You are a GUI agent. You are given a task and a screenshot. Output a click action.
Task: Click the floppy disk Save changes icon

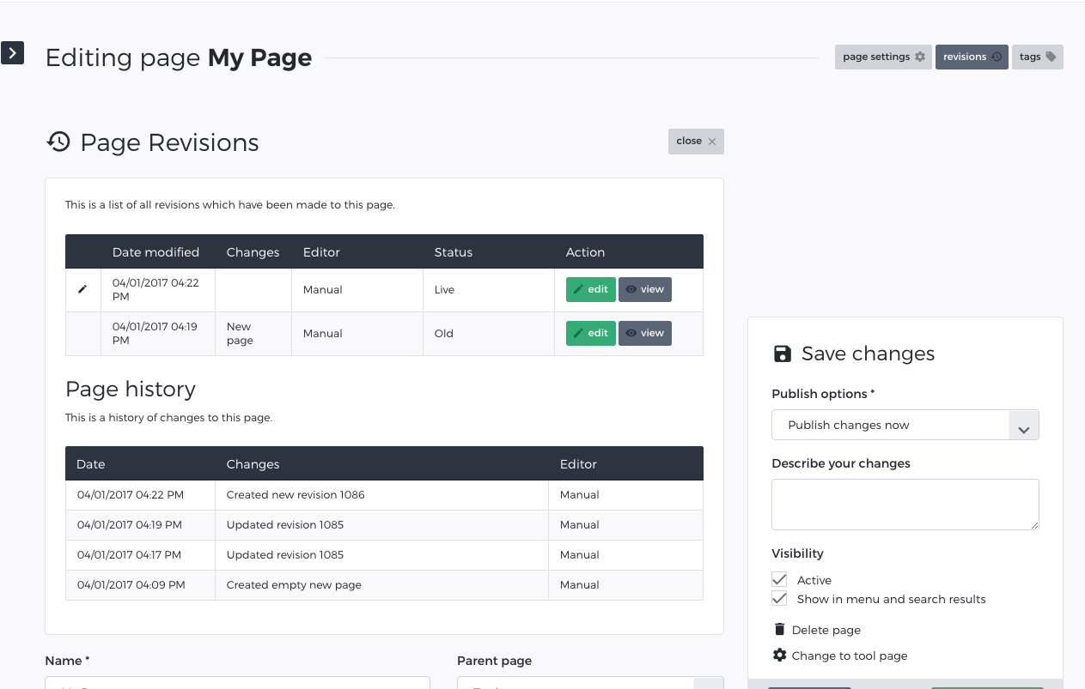tap(782, 354)
